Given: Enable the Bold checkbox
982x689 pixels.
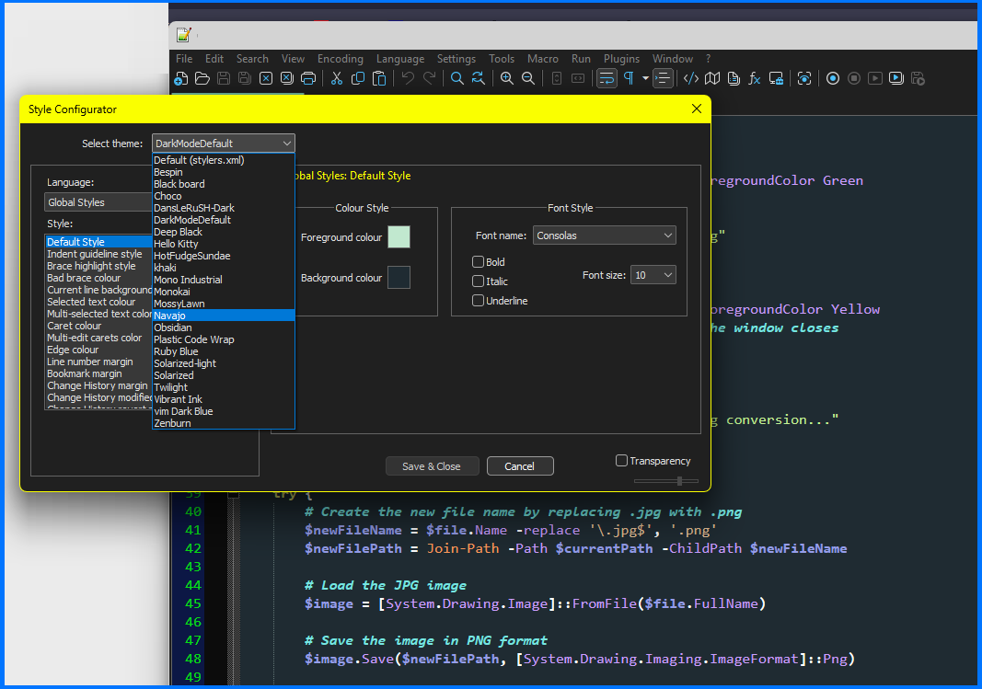Looking at the screenshot, I should coord(478,262).
